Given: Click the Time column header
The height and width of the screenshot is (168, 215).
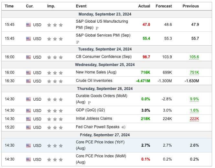Looking at the screenshot, I should click(x=9, y=6).
